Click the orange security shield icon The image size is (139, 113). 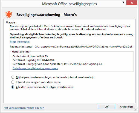point(9,14)
